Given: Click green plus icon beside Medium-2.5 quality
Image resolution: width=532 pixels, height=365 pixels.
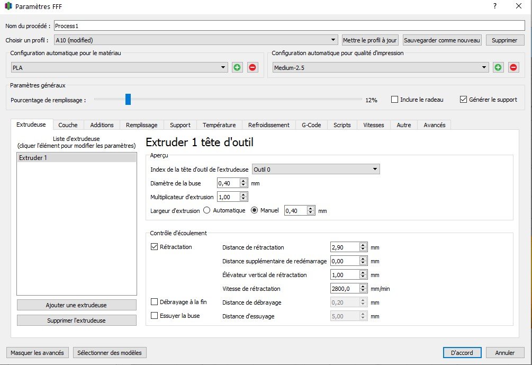Looking at the screenshot, I should [x=498, y=67].
